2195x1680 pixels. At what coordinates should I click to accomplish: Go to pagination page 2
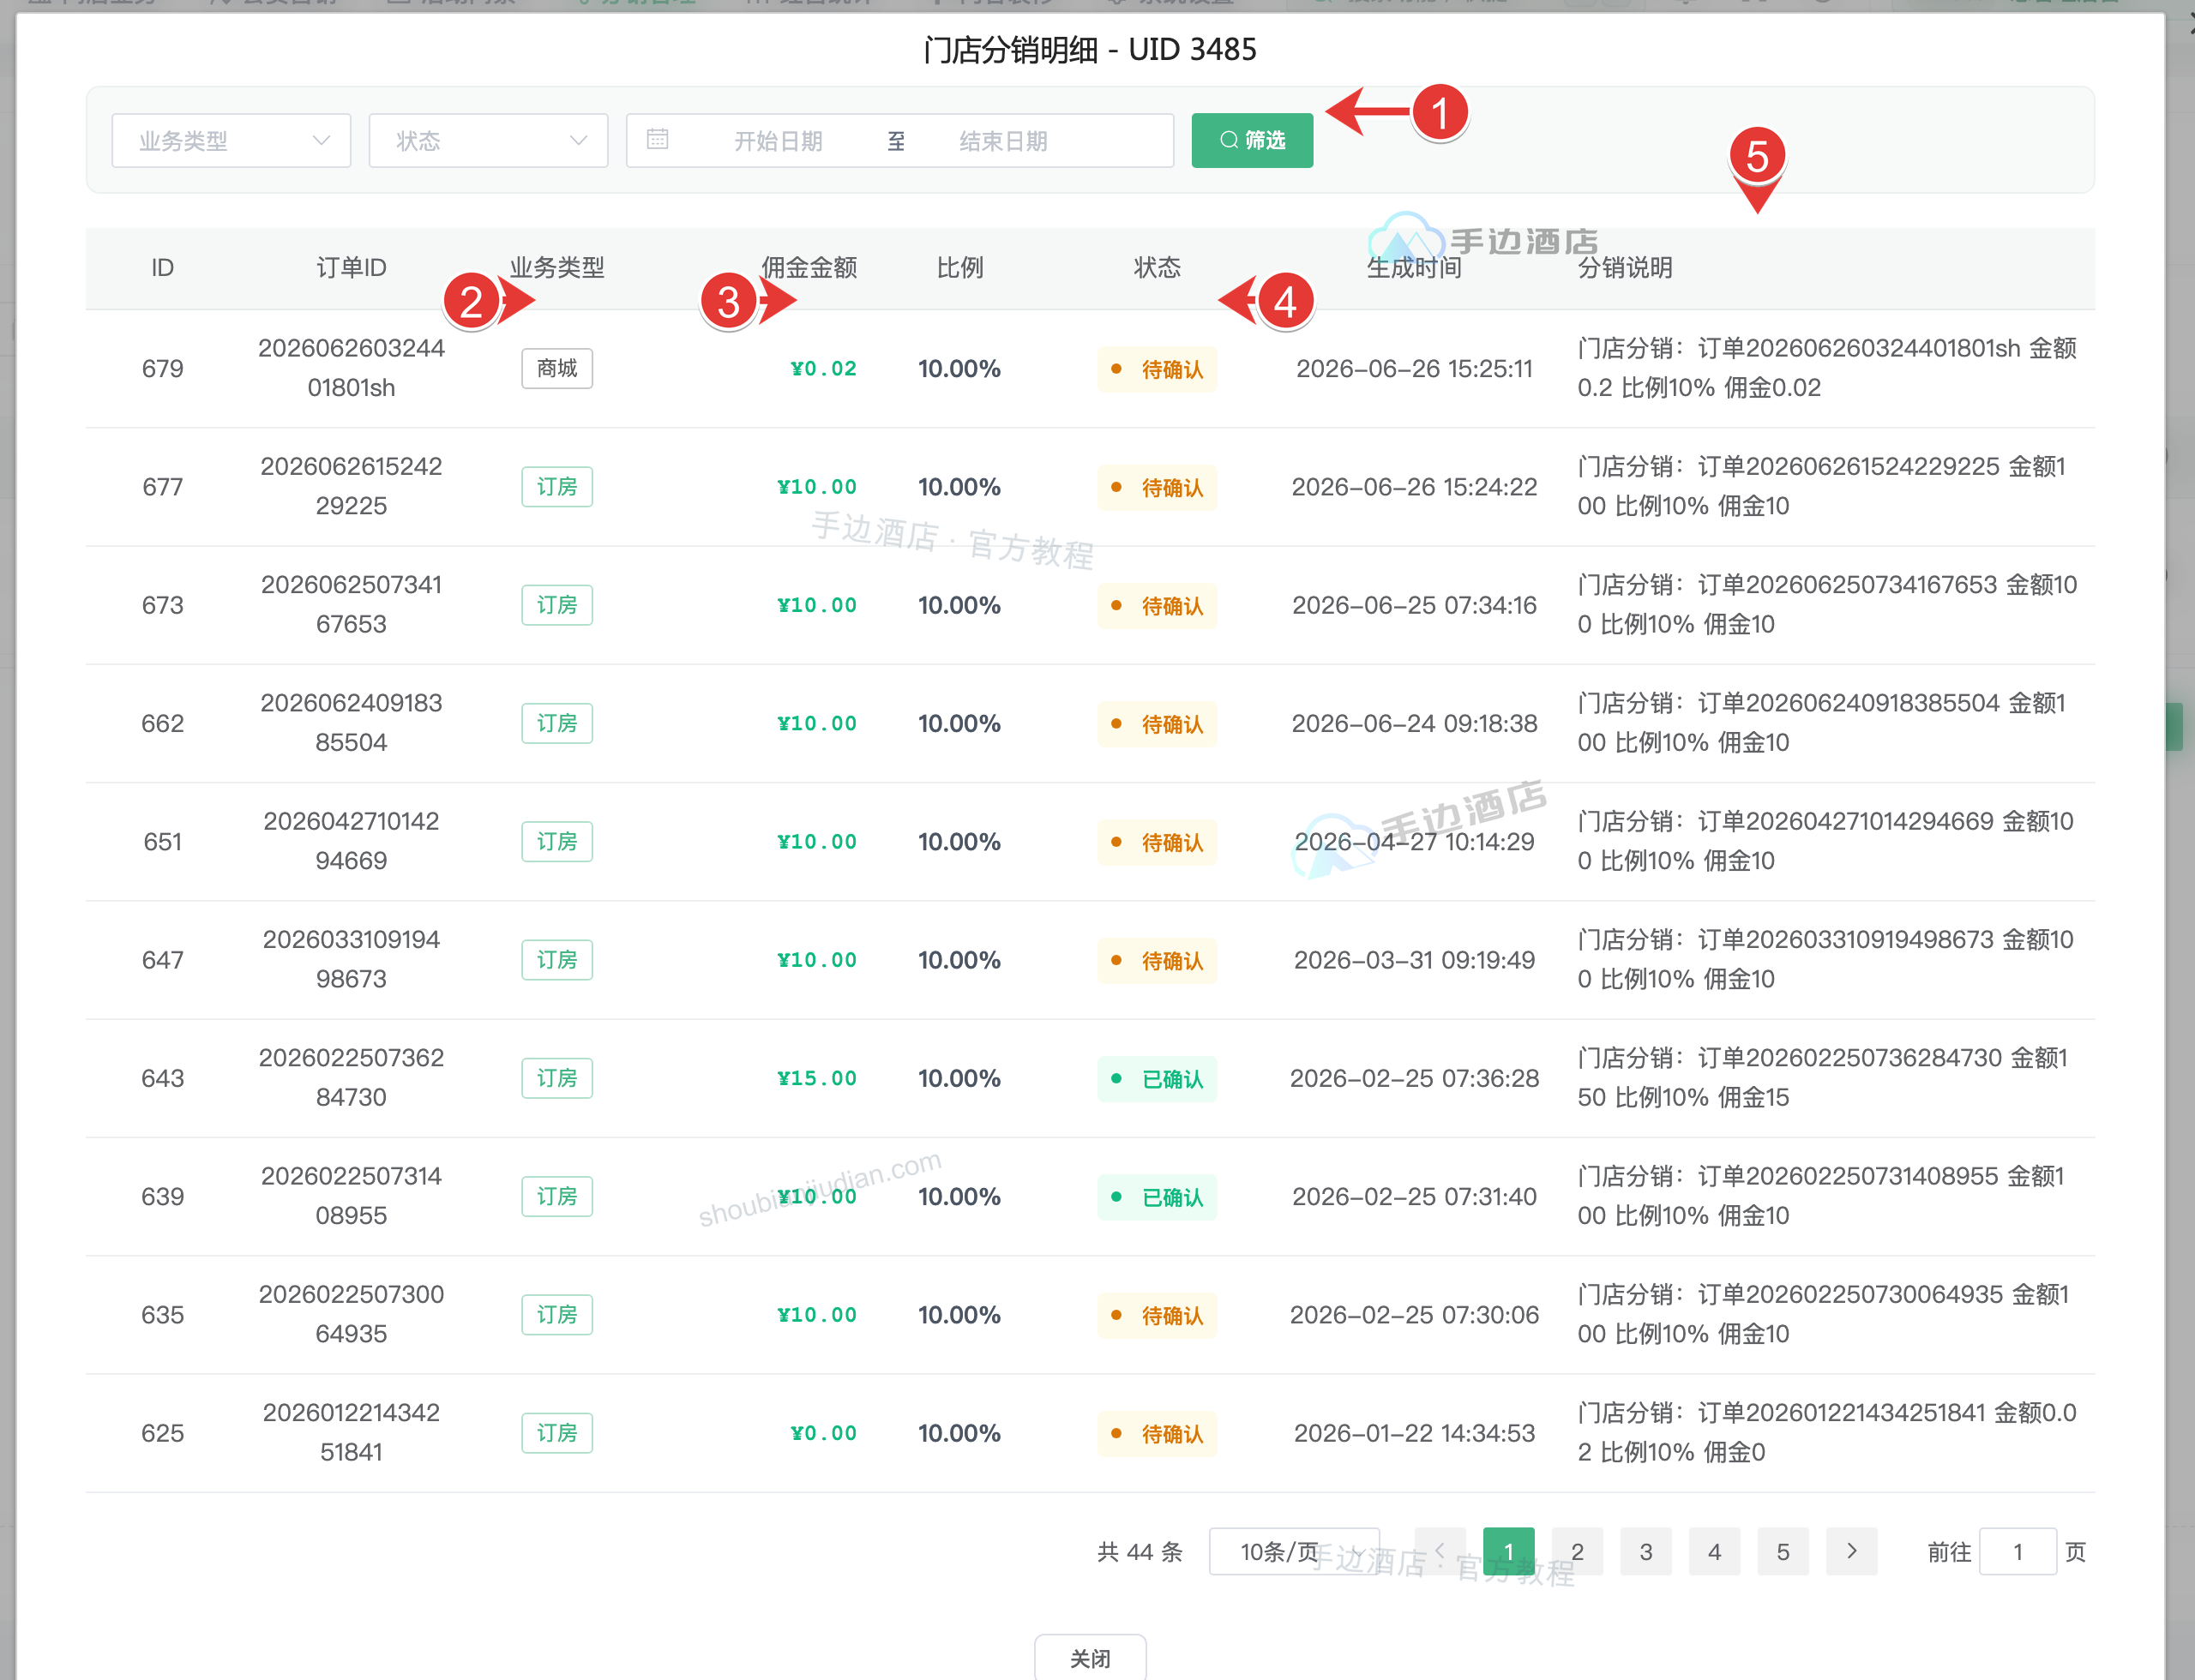[x=1577, y=1551]
